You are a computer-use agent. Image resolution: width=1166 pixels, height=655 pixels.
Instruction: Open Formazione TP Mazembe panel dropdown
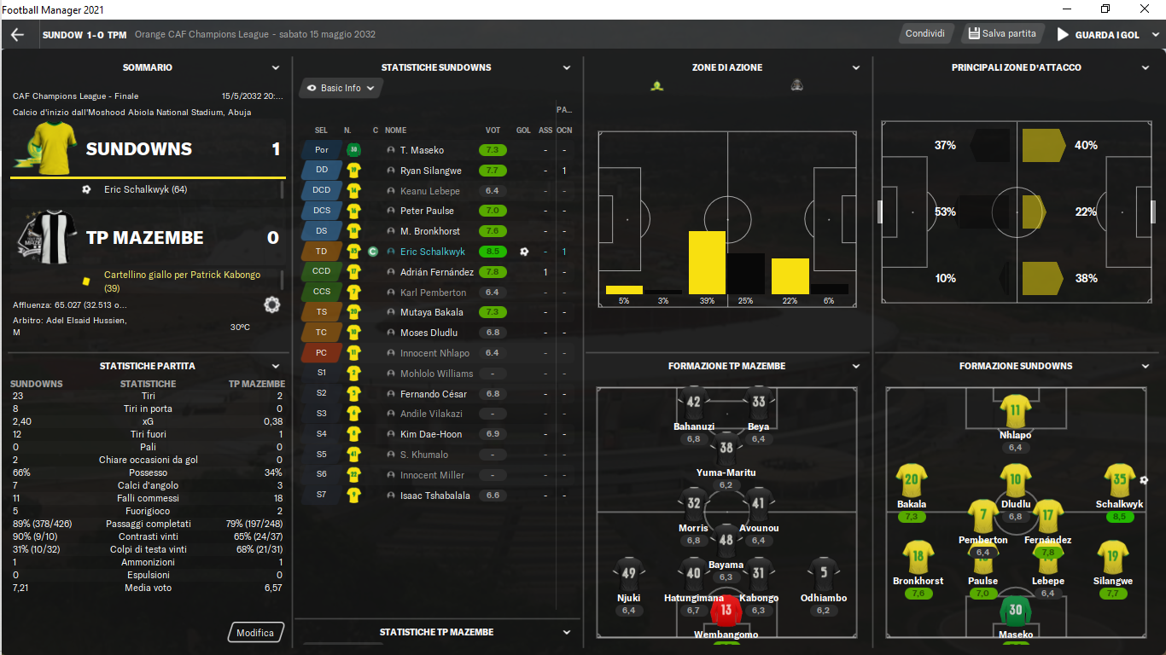(x=856, y=366)
